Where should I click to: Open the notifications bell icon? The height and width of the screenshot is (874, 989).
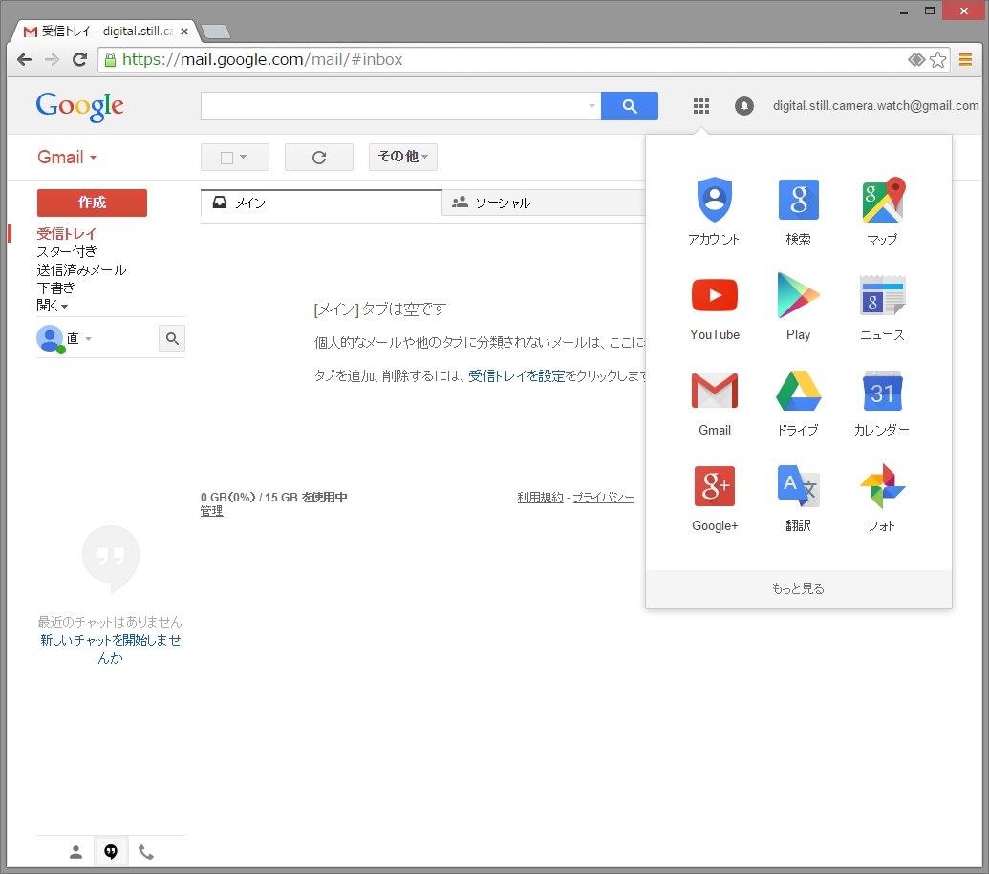coord(743,106)
